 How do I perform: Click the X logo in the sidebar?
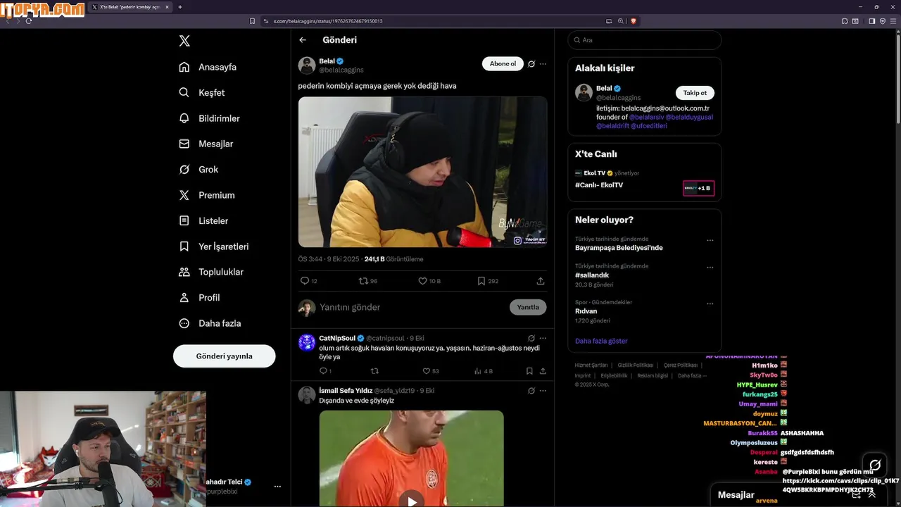click(x=184, y=41)
